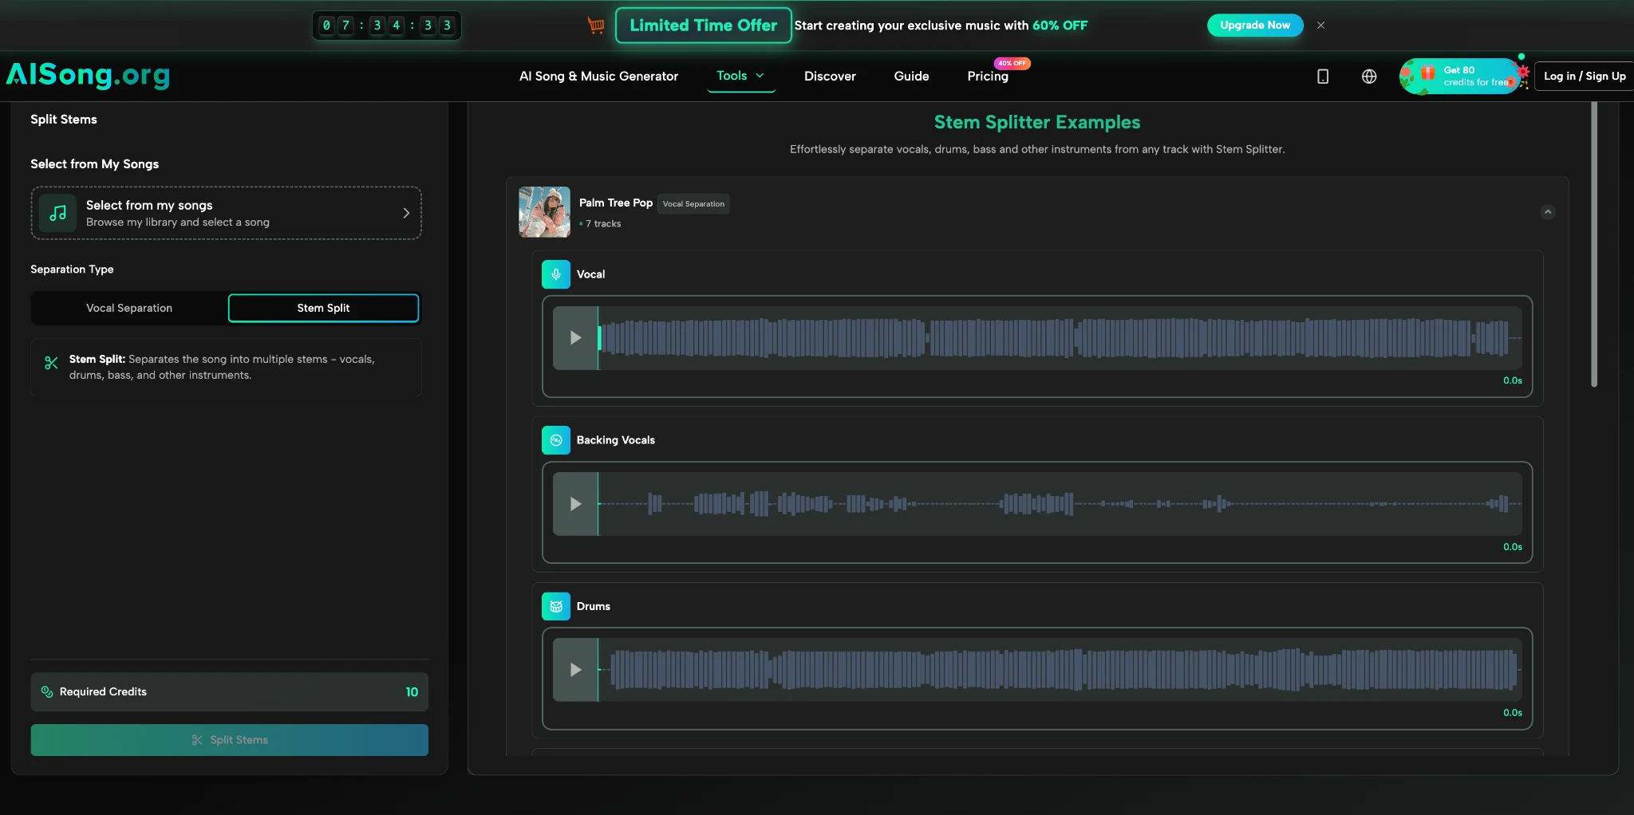Click the Upgrade Now button
Image resolution: width=1634 pixels, height=815 pixels.
point(1255,26)
